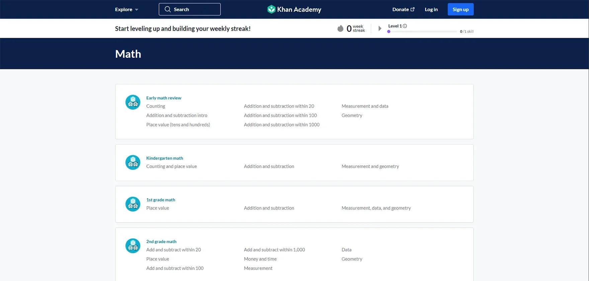Click the magnifying glass search icon
This screenshot has width=589, height=281.
point(168,9)
